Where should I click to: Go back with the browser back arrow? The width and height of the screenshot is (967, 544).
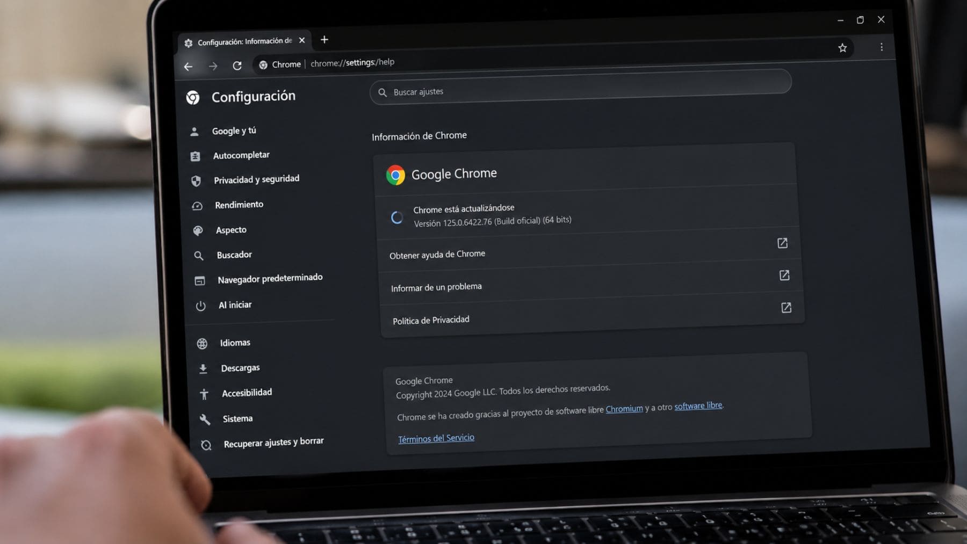click(x=188, y=67)
